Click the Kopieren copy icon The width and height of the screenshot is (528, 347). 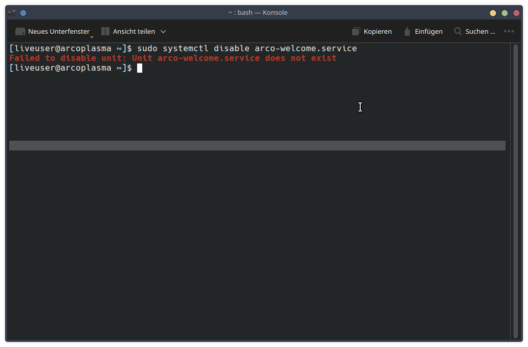point(356,31)
